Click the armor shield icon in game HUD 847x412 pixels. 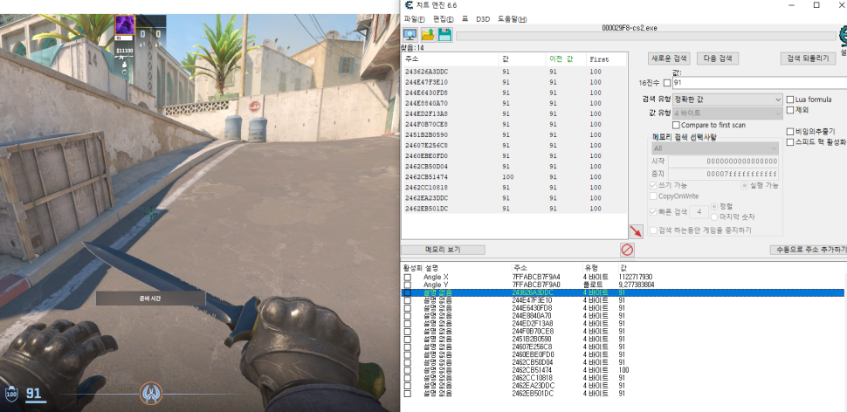(x=10, y=393)
